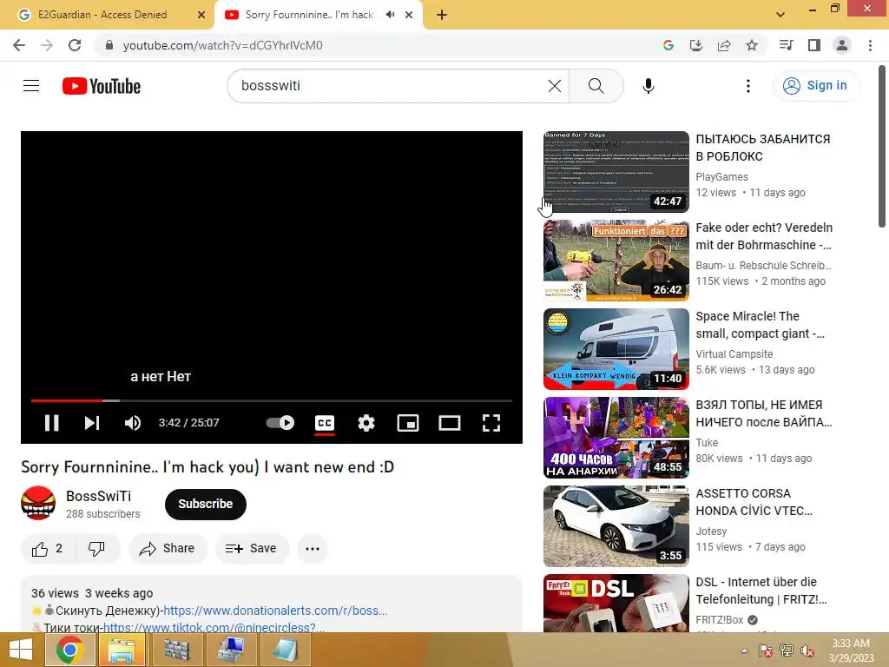Image resolution: width=889 pixels, height=667 pixels.
Task: Open a new browser tab
Action: (442, 15)
